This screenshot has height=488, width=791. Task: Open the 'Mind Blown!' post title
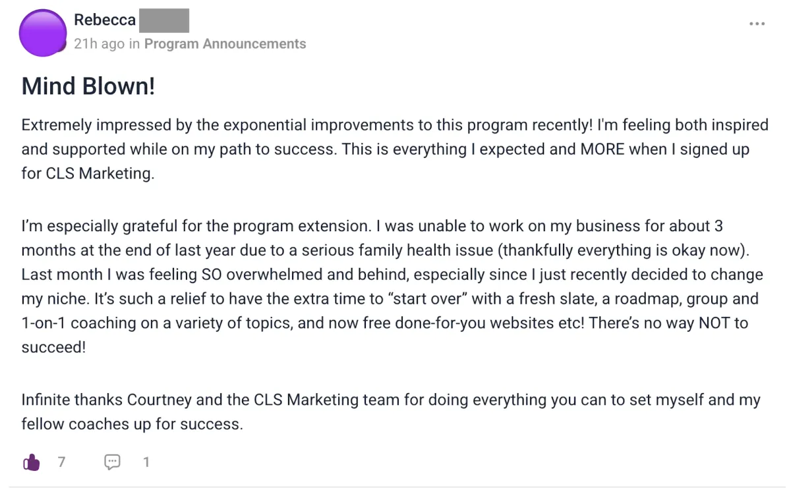[88, 86]
